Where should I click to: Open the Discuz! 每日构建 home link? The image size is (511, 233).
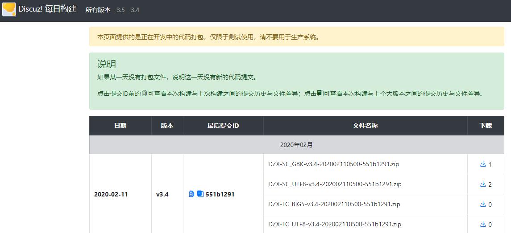[x=47, y=9]
